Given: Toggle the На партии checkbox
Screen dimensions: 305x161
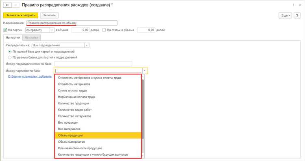Looking at the screenshot, I should 5,30.
